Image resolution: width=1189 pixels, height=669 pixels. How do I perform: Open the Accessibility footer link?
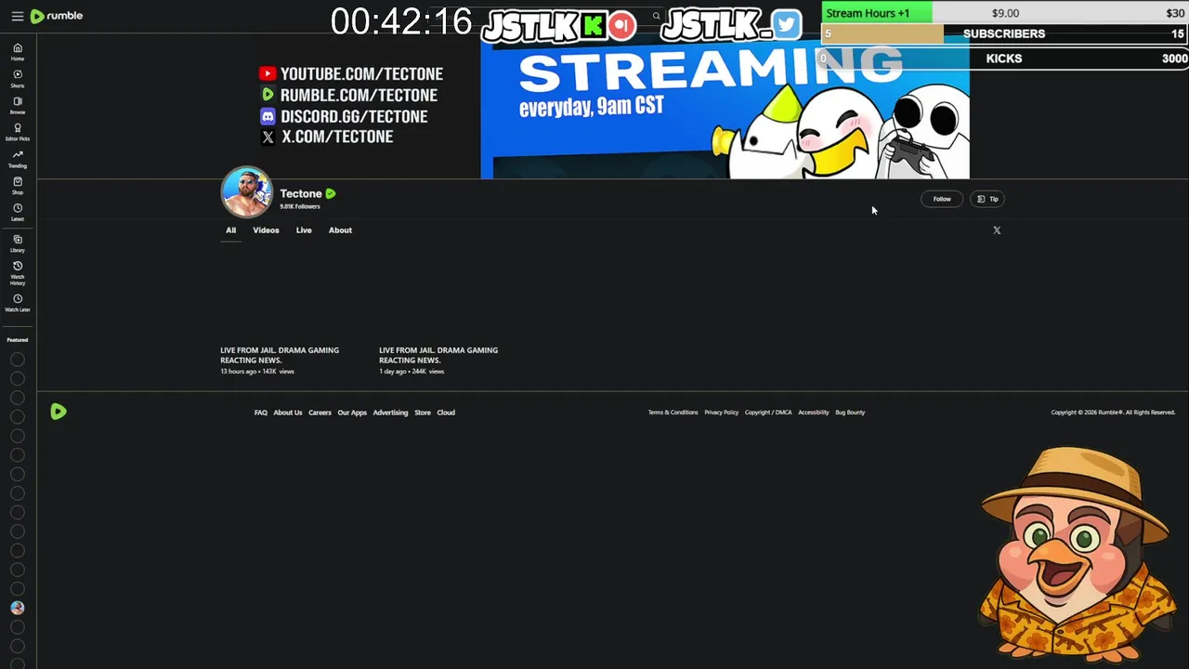click(x=814, y=413)
